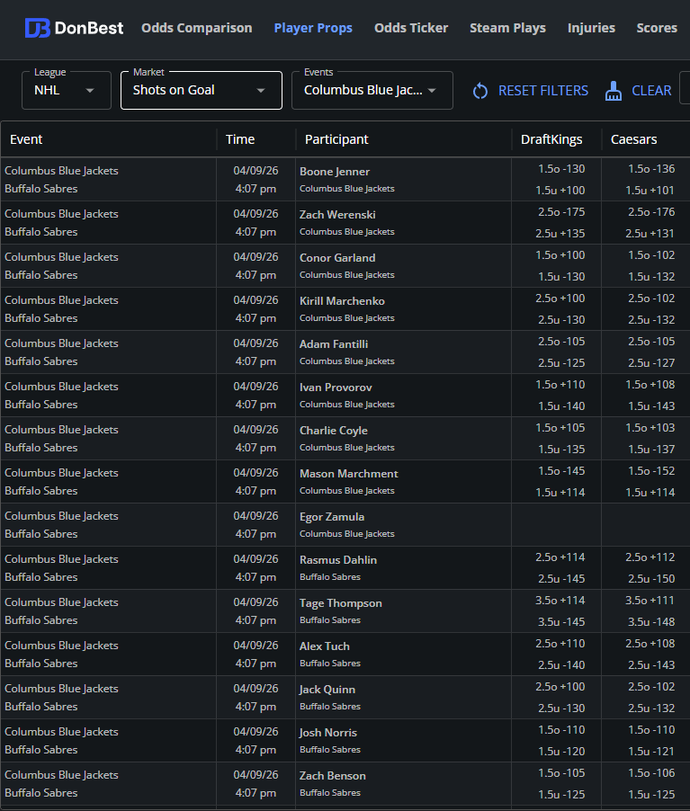690x811 pixels.
Task: Click Mason Marchment Caesars 1.5o -152
Action: pyautogui.click(x=651, y=471)
